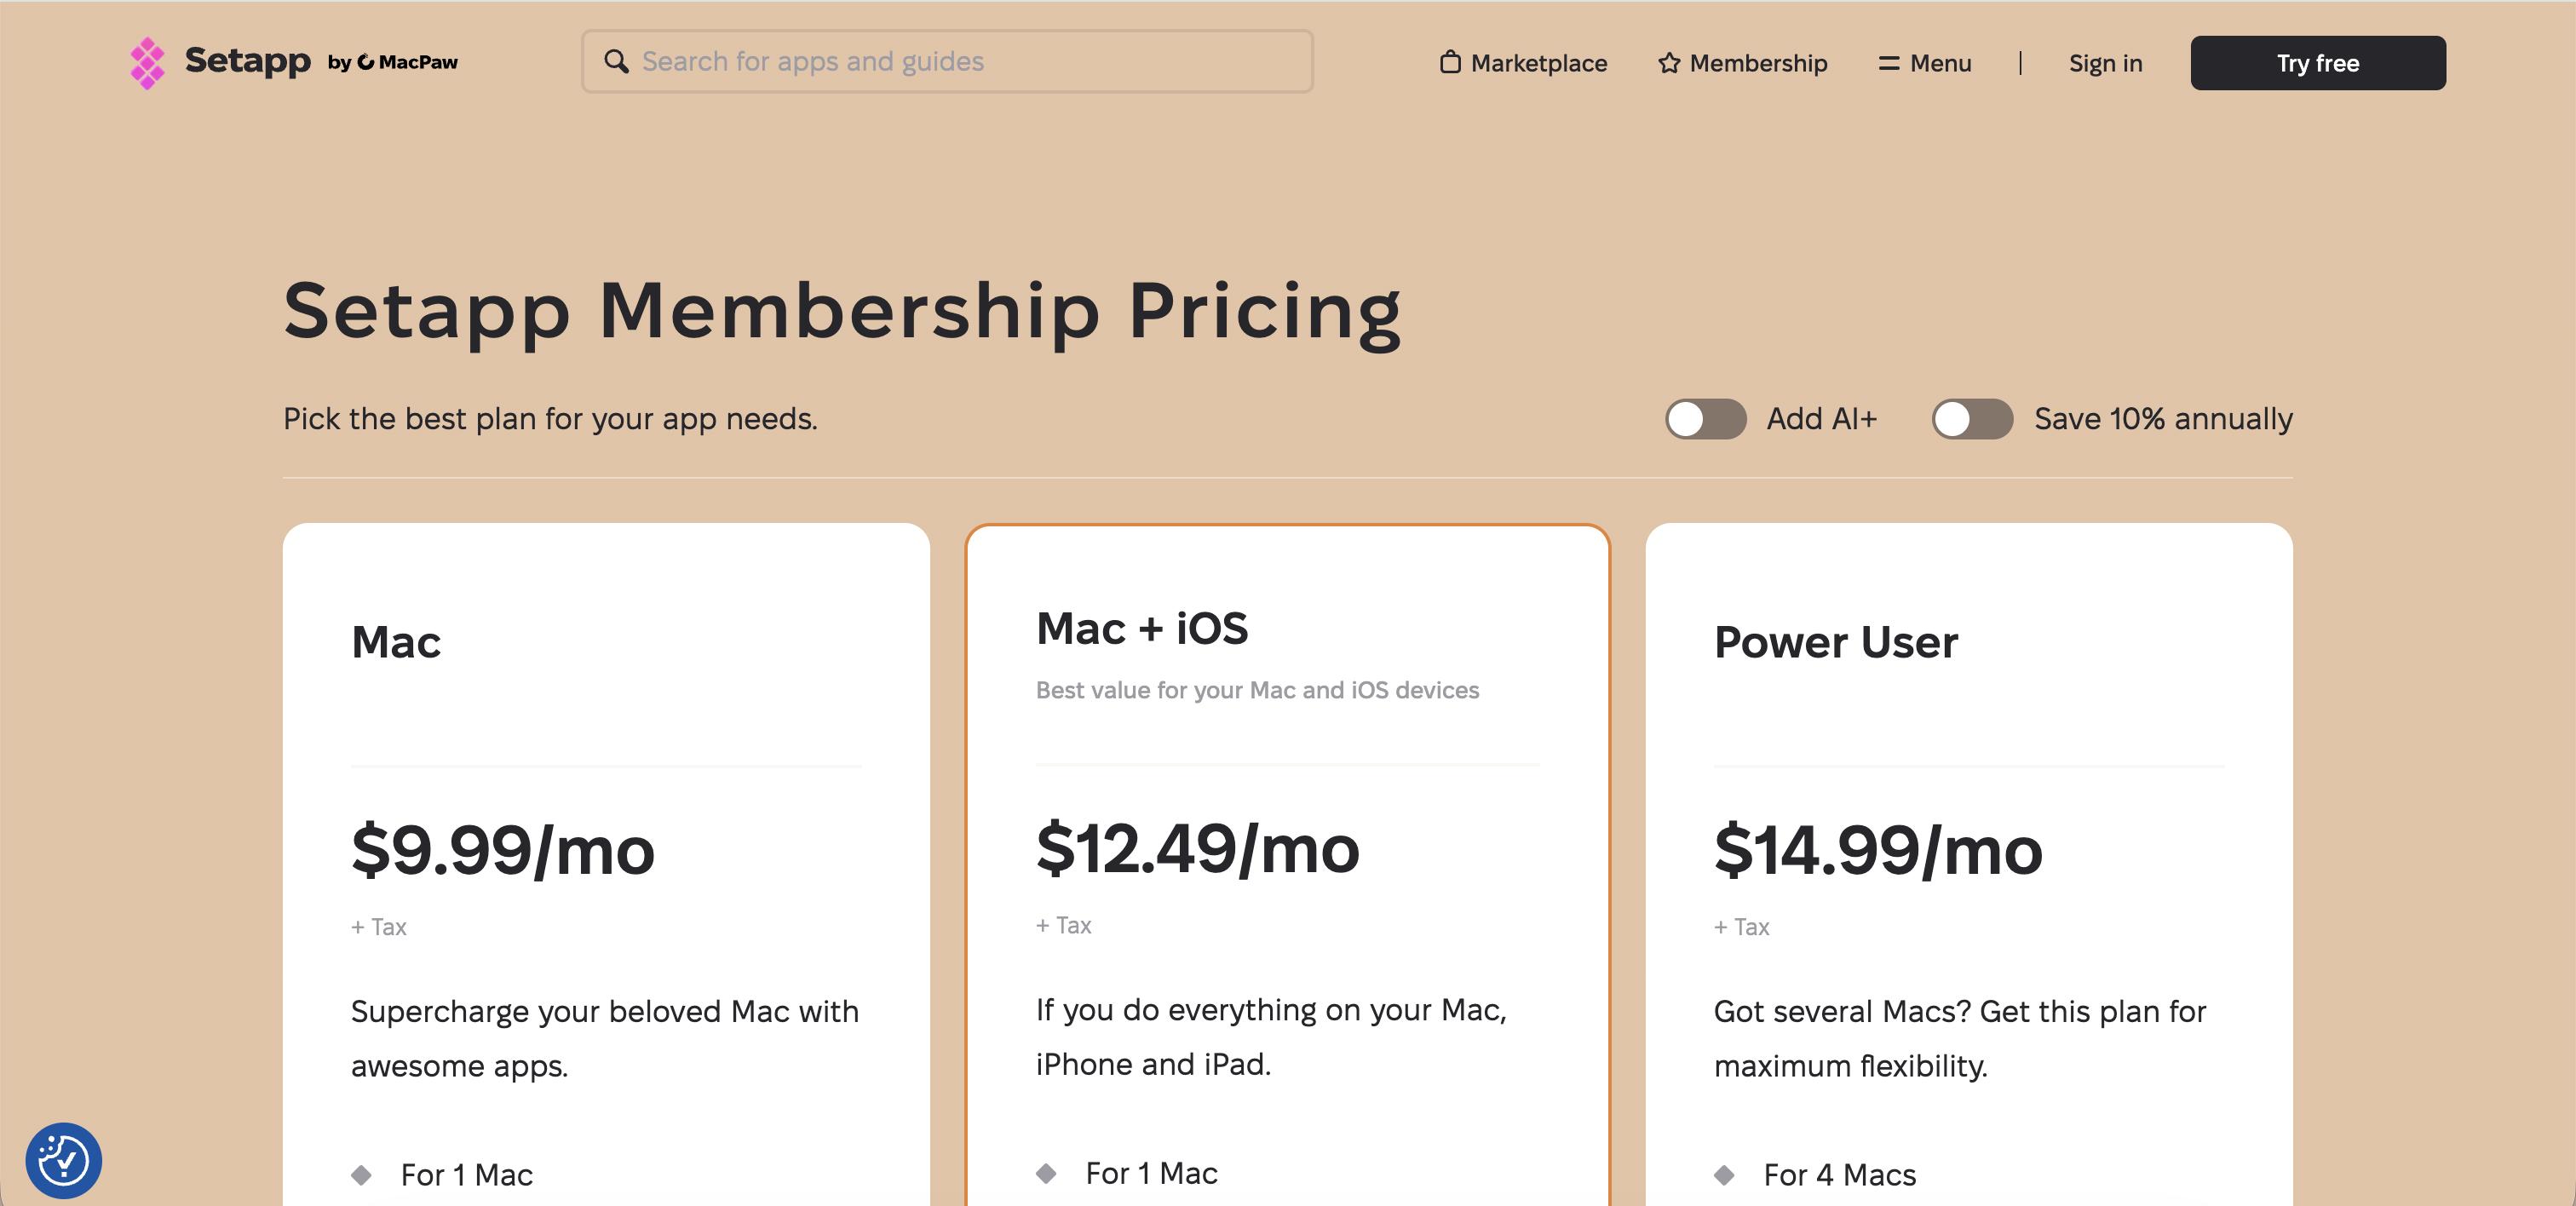Click the Add AI+ toggle knob
Screen dimensions: 2576x1206
(x=1686, y=420)
